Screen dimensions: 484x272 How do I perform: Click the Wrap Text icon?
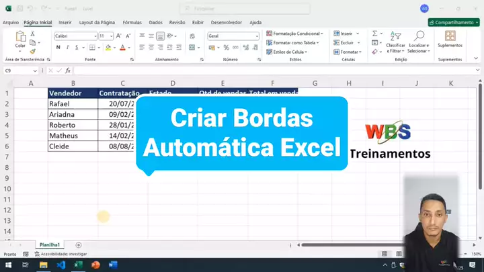192,36
